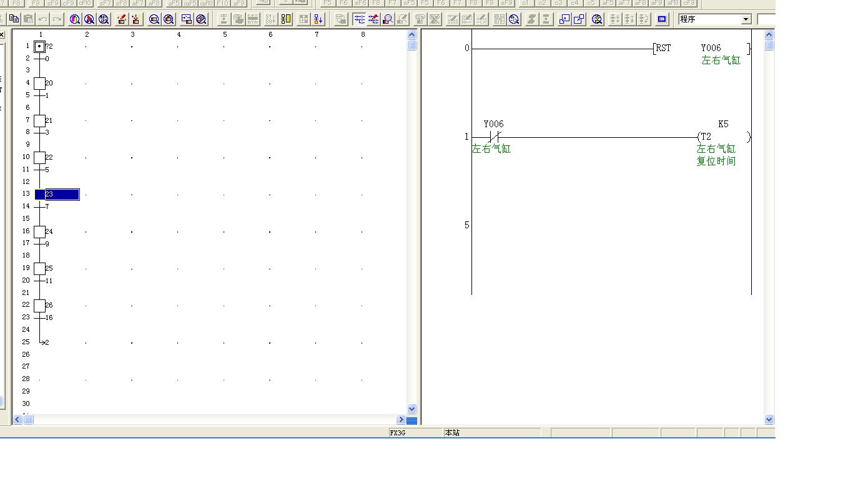Select SFC step 20 box
Screen dimensions: 853x479
click(39, 83)
